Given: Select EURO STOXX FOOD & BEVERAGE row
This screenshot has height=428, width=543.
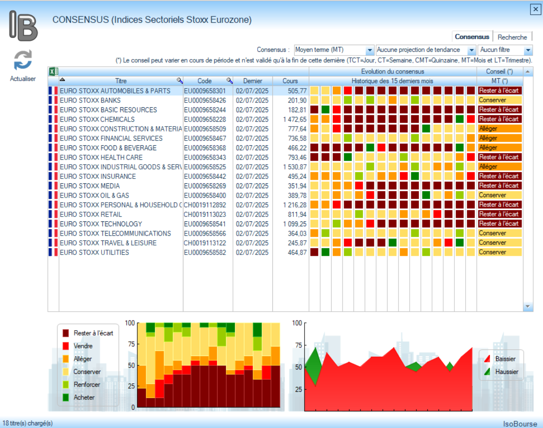Looking at the screenshot, I should [x=285, y=148].
